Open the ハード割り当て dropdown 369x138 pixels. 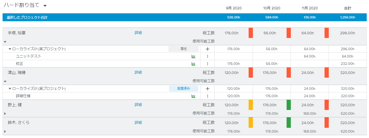[x=45, y=6]
